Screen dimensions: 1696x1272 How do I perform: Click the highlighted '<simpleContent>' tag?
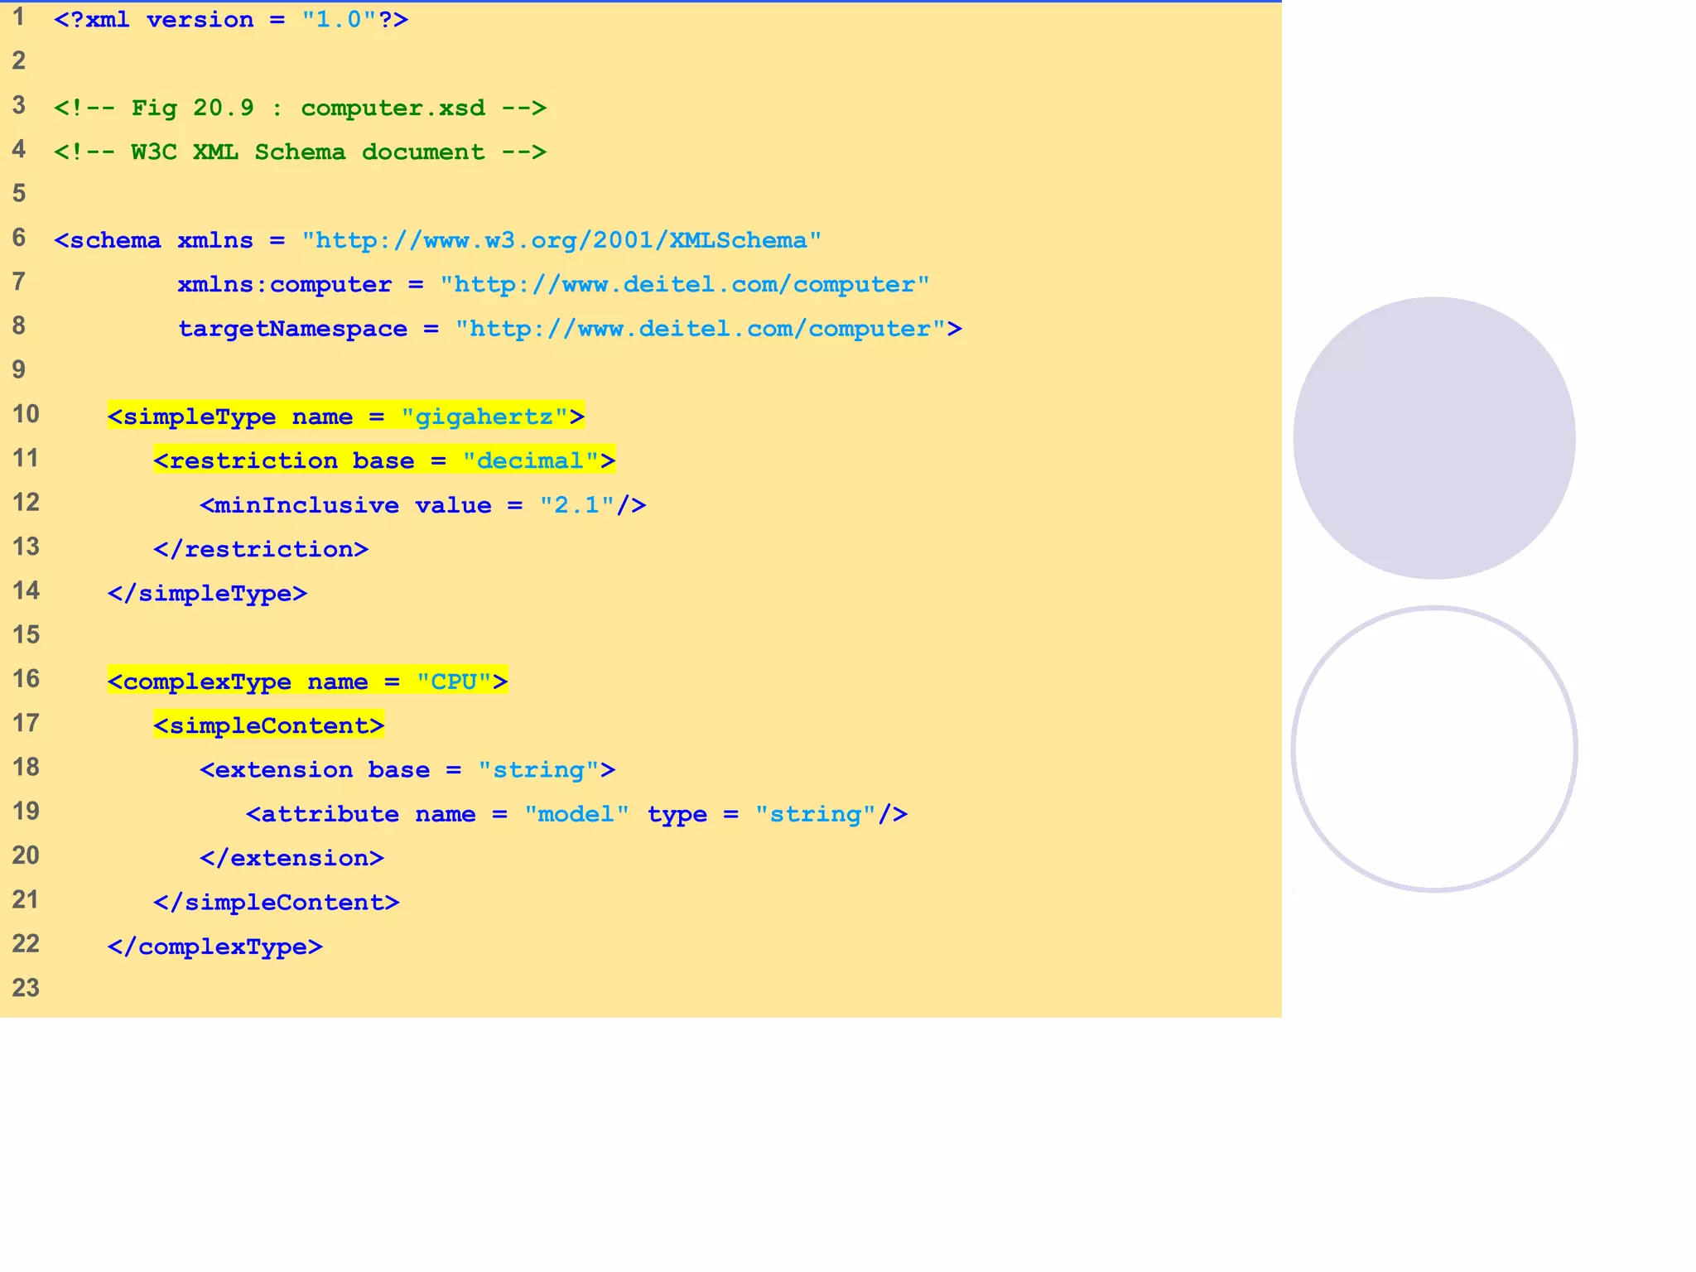click(269, 725)
